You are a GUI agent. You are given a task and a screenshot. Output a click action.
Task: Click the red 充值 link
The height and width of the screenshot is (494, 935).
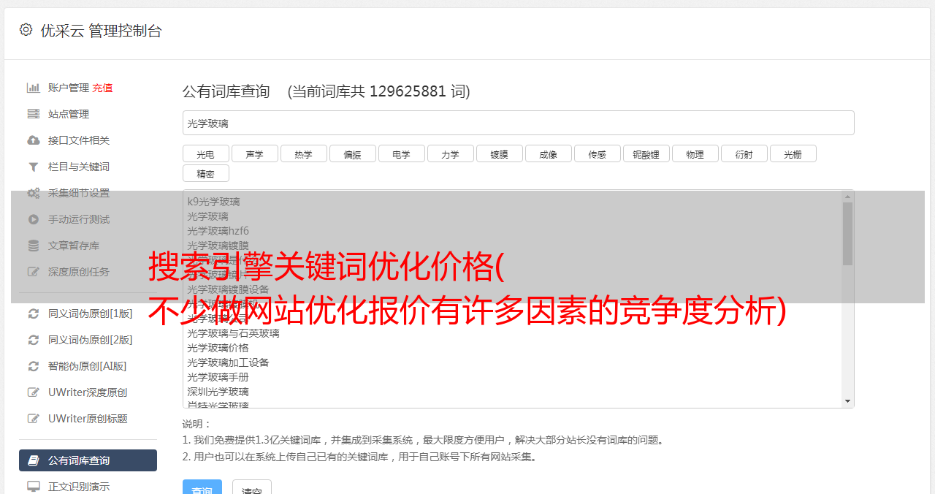[x=102, y=88]
